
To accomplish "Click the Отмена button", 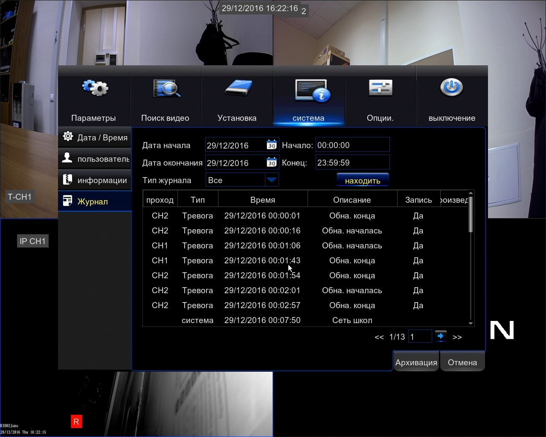I will (x=462, y=362).
